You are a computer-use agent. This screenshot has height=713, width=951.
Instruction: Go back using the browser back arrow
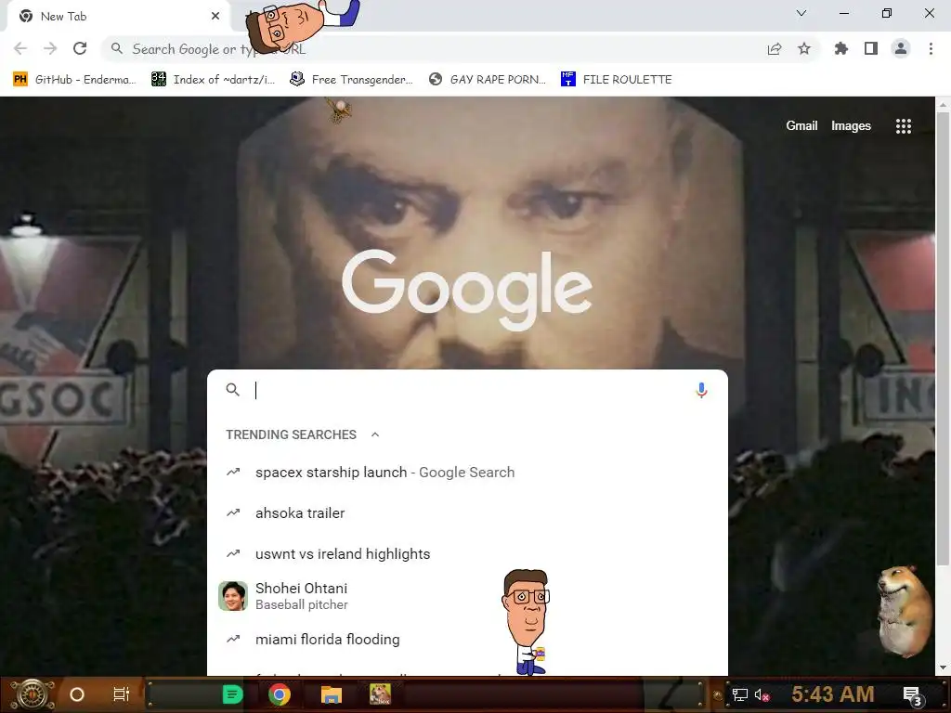tap(20, 48)
